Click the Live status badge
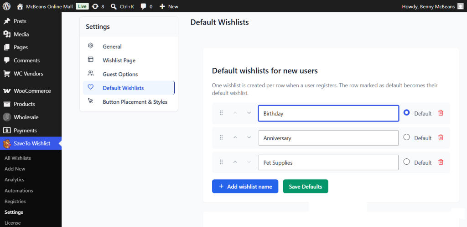The height and width of the screenshot is (227, 467). pyautogui.click(x=82, y=6)
